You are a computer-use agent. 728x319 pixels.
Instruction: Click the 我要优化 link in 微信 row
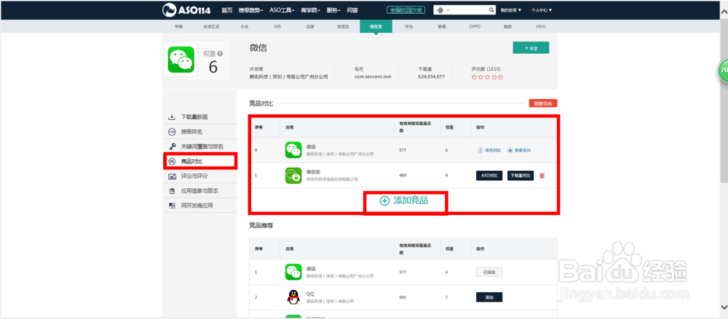(518, 150)
